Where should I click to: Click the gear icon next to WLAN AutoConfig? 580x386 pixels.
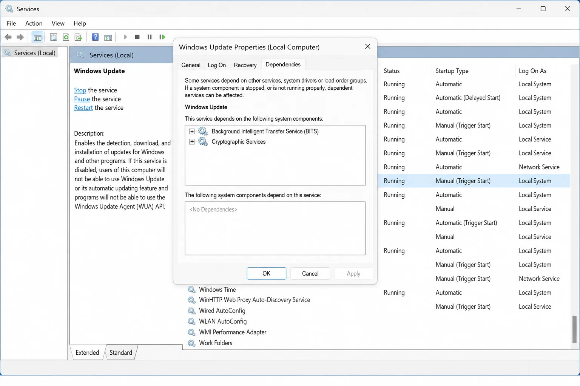tap(192, 322)
